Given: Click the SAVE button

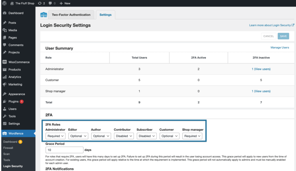Looking at the screenshot, I should tap(283, 36).
